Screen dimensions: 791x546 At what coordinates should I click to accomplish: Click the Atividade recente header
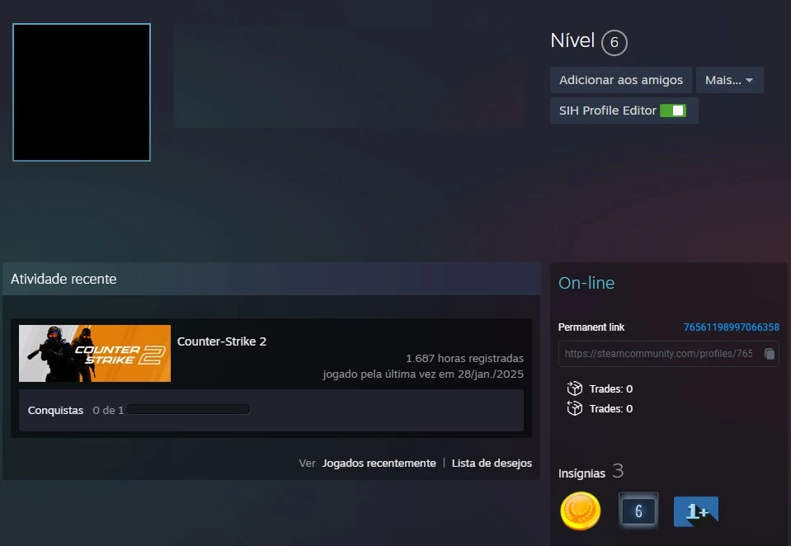pyautogui.click(x=64, y=279)
